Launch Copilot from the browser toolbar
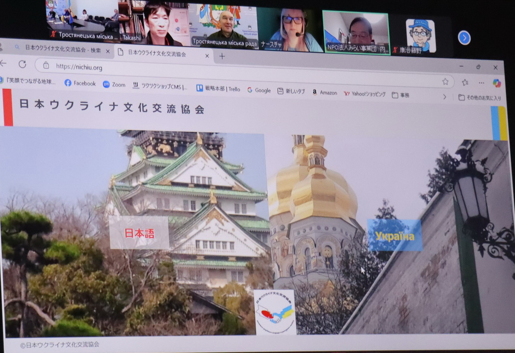Image resolution: width=515 pixels, height=353 pixels. (497, 83)
